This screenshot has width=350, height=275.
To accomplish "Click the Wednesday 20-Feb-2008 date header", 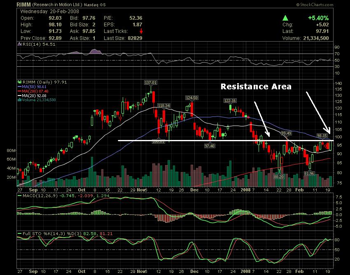I will click(x=49, y=12).
